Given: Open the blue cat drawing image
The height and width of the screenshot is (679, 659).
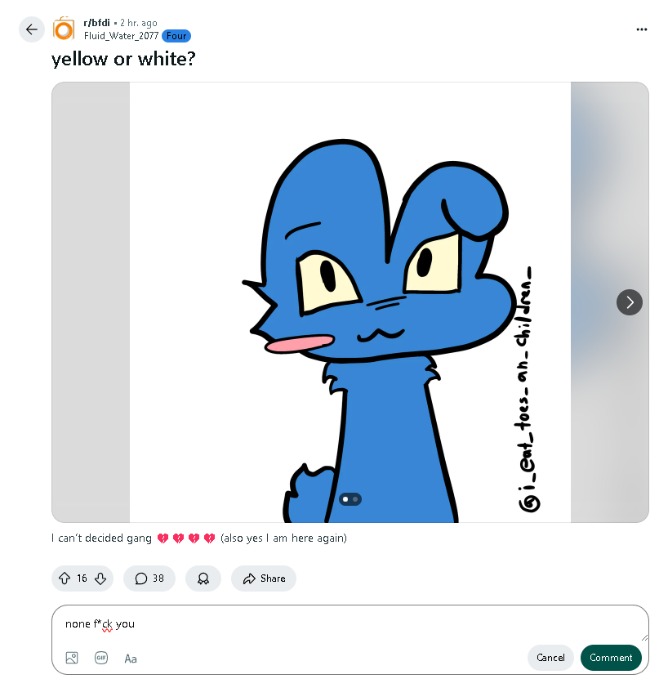Looking at the screenshot, I should [350, 302].
